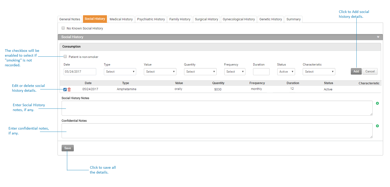Tick the Patient is non-smoker checkbox
Image resolution: width=390 pixels, height=187 pixels.
coord(65,57)
